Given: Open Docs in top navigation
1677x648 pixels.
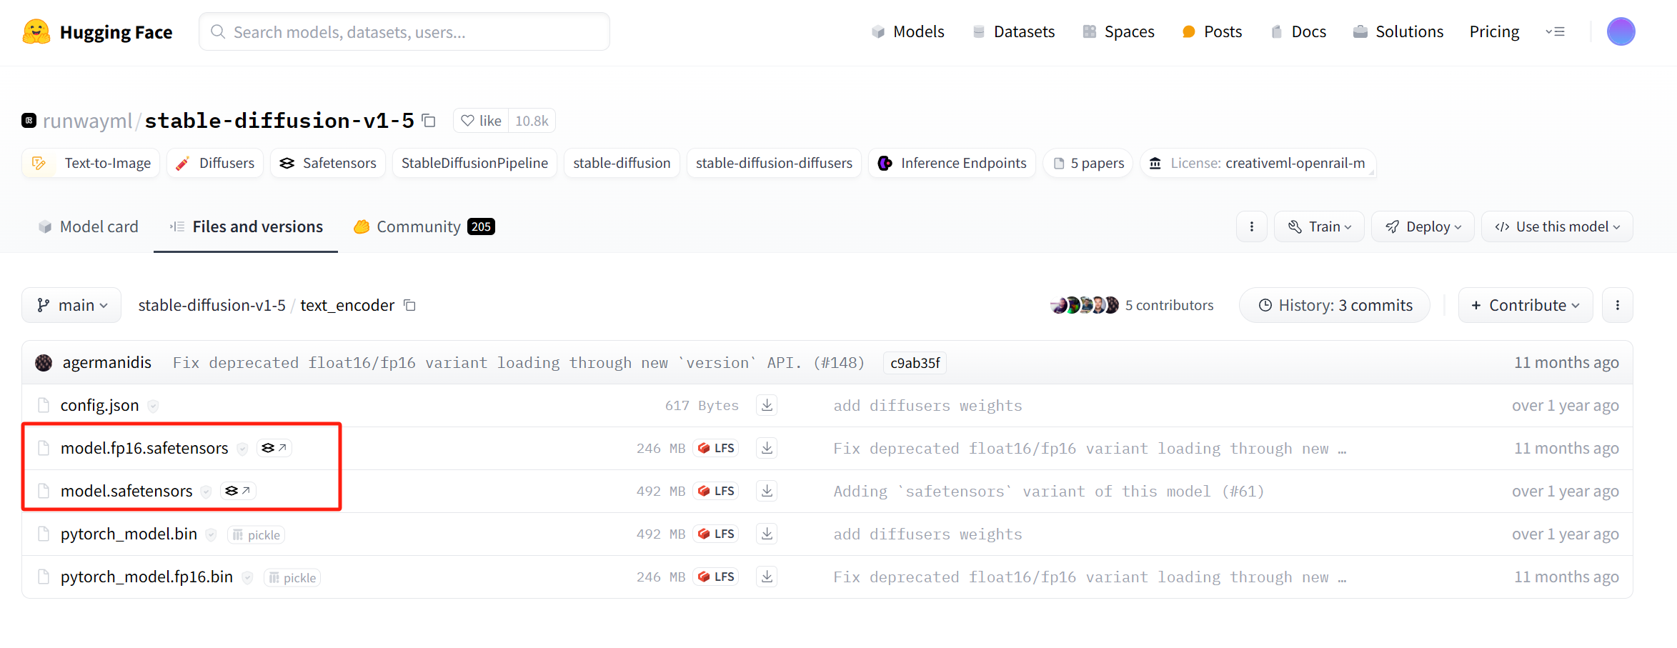Looking at the screenshot, I should coord(1298,31).
